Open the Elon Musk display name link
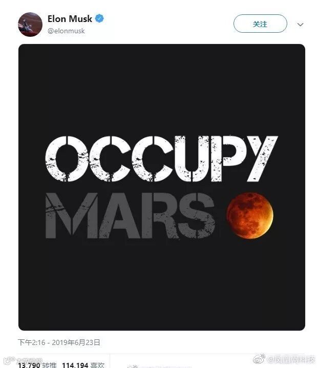 pos(70,19)
